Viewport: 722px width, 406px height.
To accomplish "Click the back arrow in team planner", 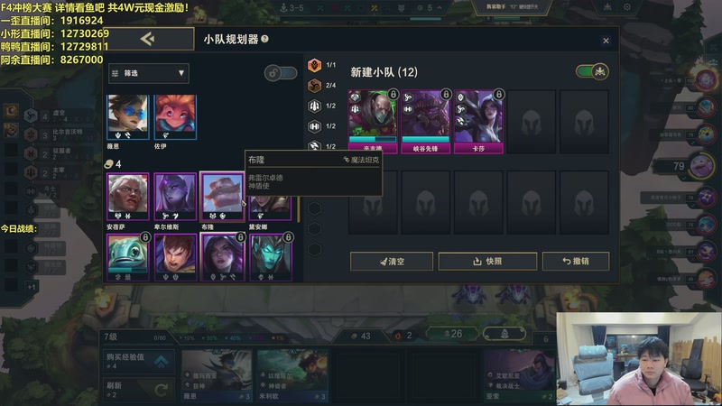I will tap(147, 39).
